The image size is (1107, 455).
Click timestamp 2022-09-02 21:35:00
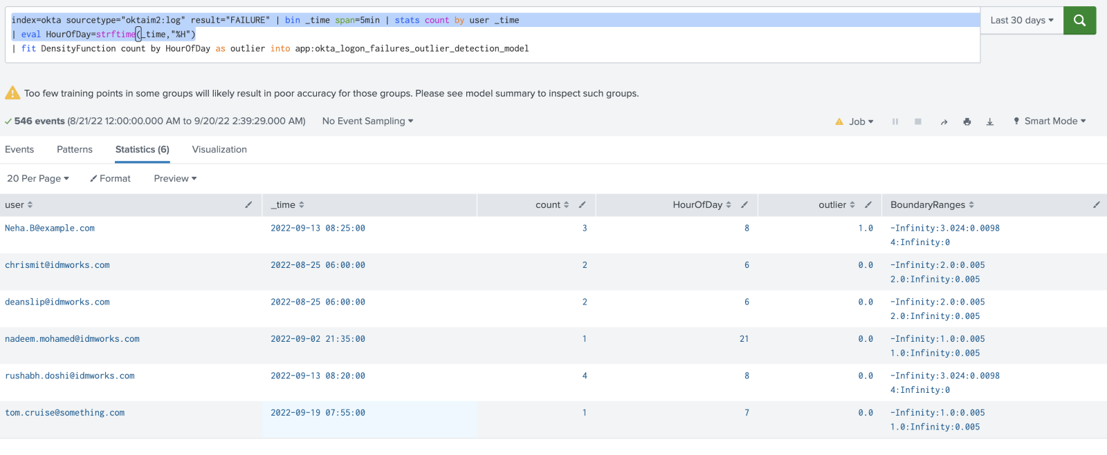coord(318,339)
